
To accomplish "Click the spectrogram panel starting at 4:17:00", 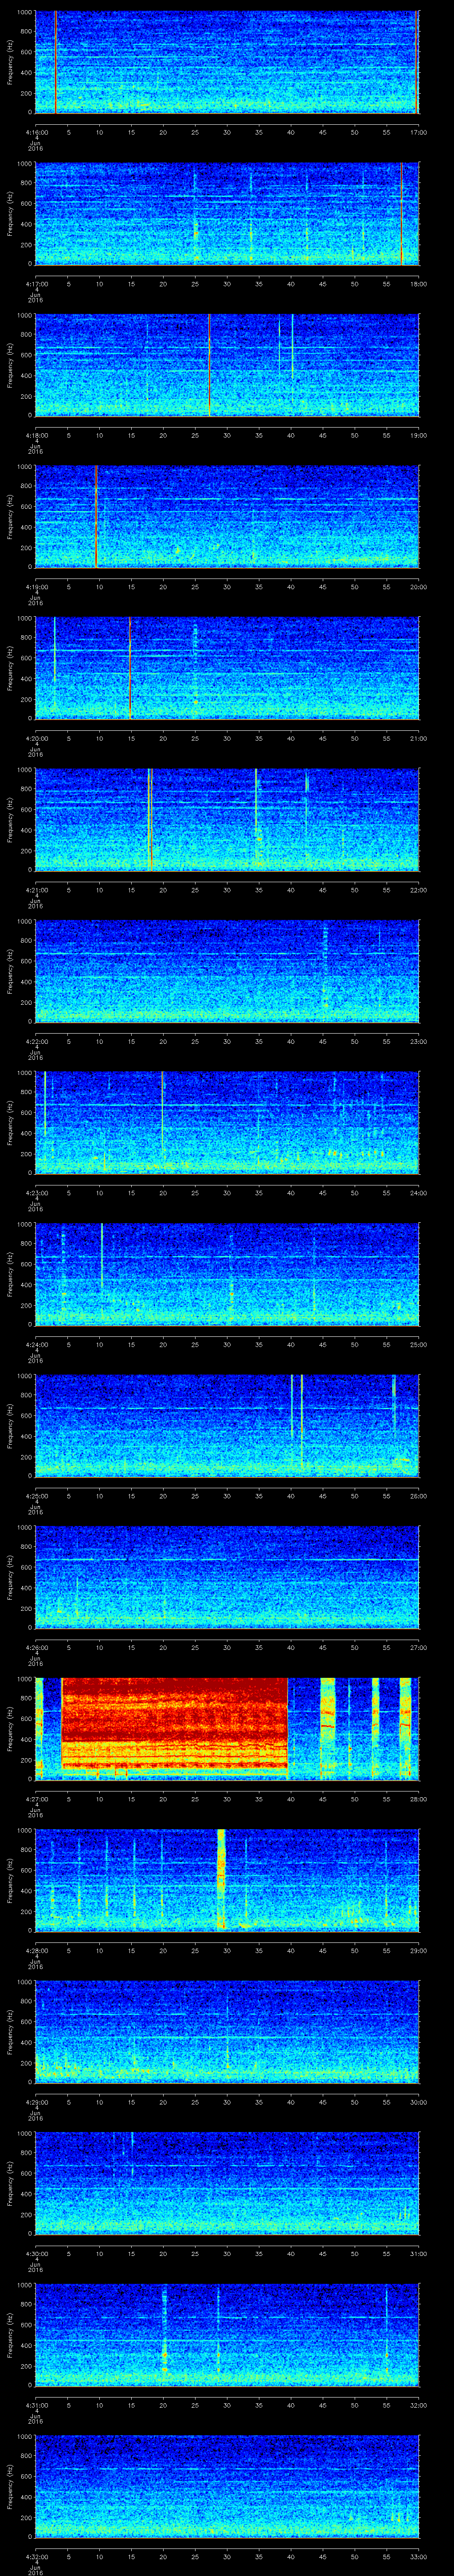I will tap(227, 214).
